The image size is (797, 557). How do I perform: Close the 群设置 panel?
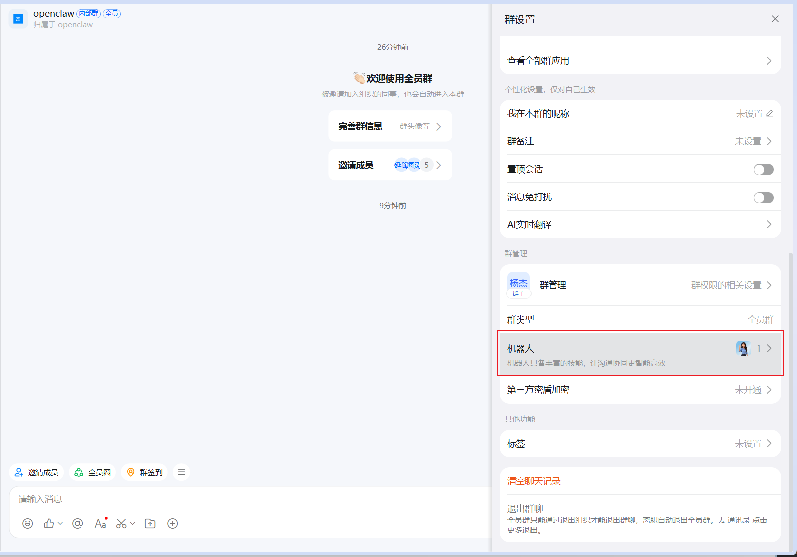click(x=775, y=19)
